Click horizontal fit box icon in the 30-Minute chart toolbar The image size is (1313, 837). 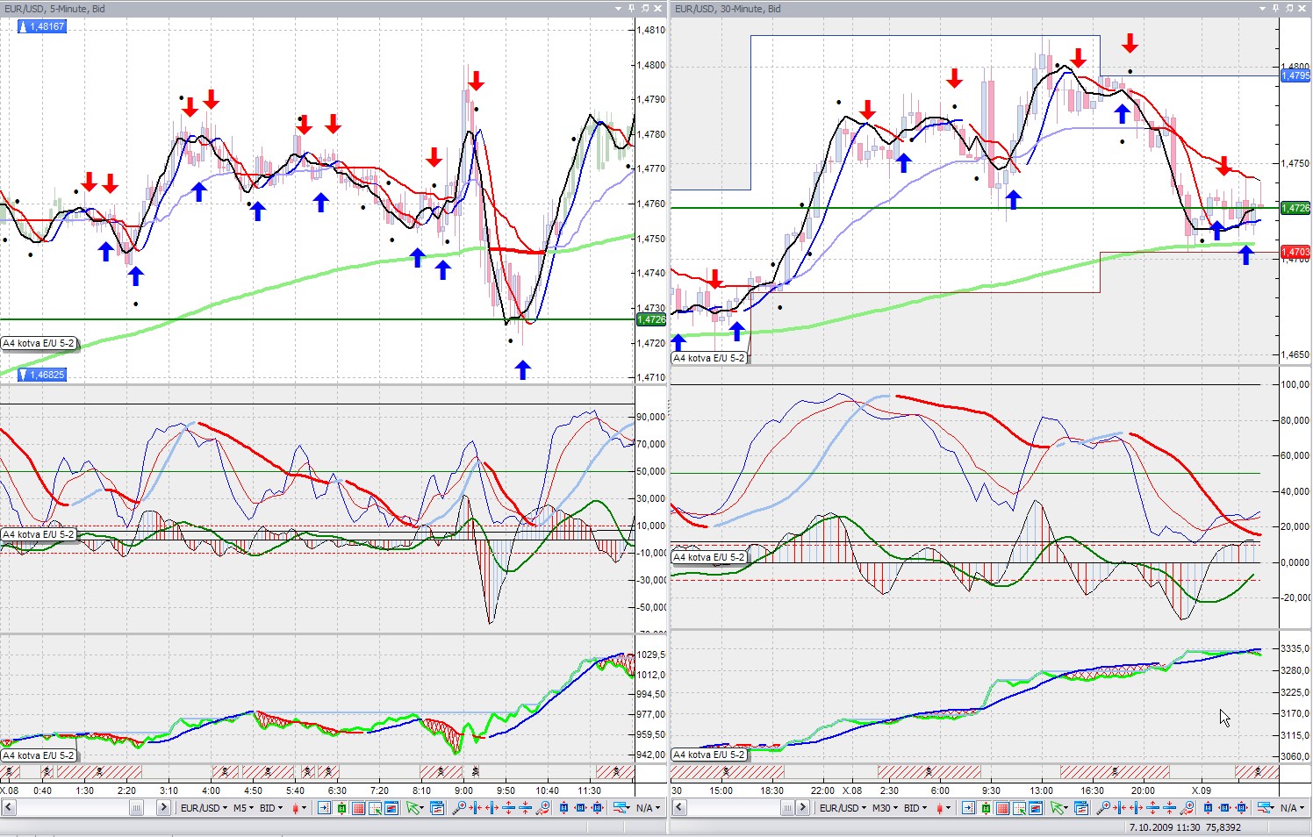[1225, 808]
